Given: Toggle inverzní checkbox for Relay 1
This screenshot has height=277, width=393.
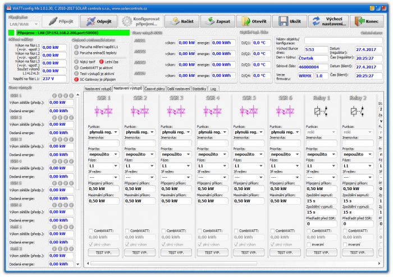Looking at the screenshot, I should [x=309, y=244].
